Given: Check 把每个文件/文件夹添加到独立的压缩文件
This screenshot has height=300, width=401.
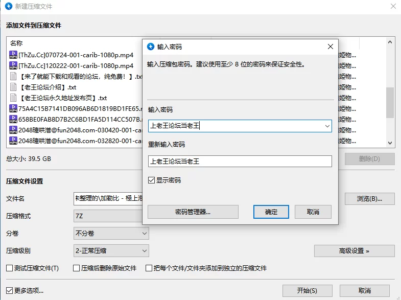Looking at the screenshot, I should pos(149,268).
